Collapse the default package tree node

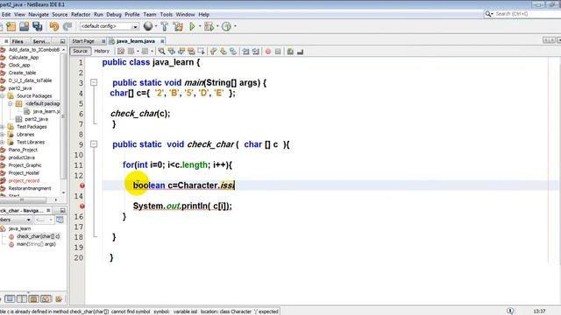tap(11, 103)
